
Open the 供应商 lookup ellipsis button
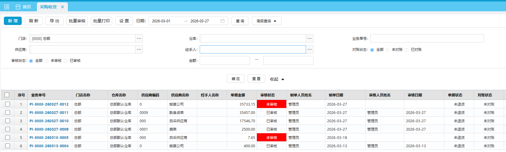pyautogui.click(x=139, y=49)
